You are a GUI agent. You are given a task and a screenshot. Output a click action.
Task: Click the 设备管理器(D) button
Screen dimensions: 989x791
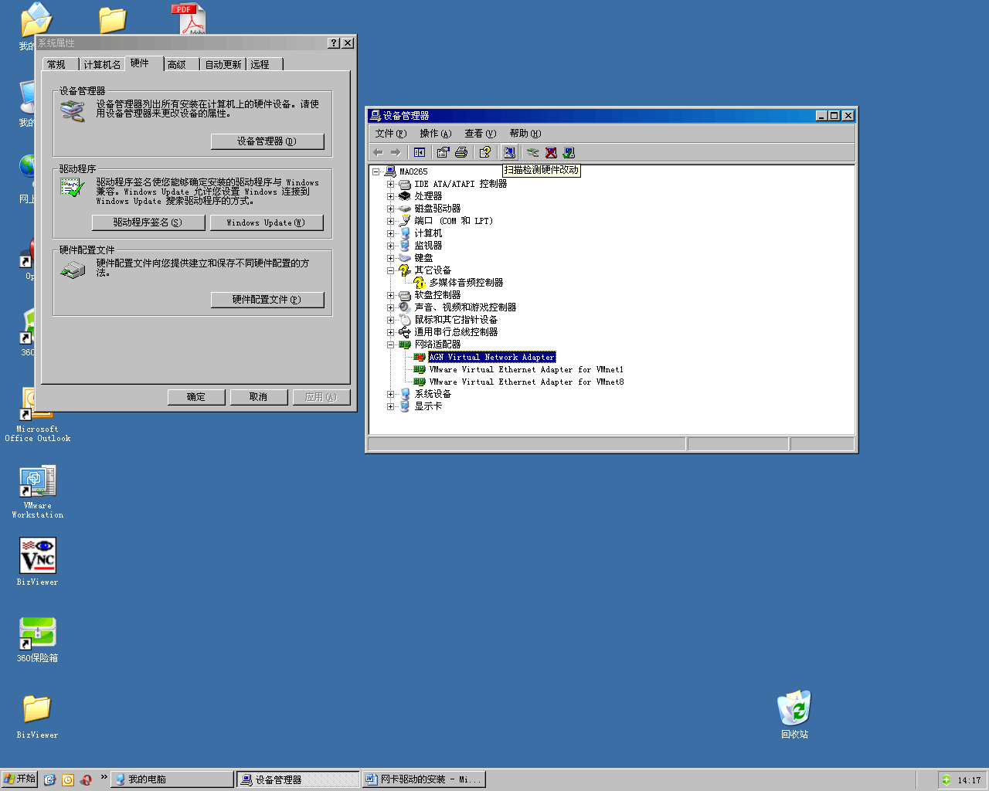tap(267, 141)
